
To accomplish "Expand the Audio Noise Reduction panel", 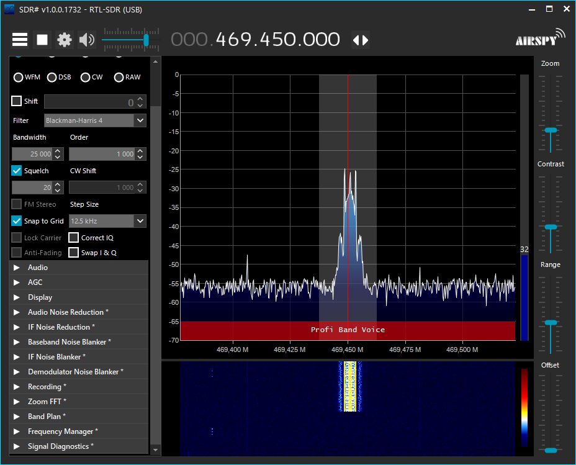I will click(x=79, y=312).
